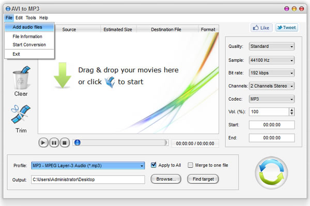The height and width of the screenshot is (206, 310).
Task: Click the Stop playback button
Action: point(65,142)
